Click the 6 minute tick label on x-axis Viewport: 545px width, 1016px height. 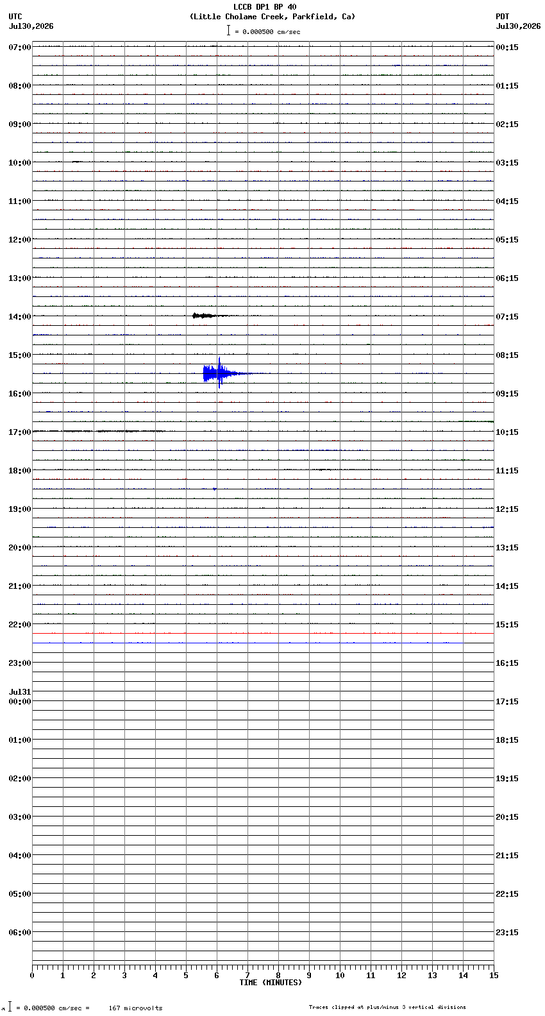click(x=217, y=976)
